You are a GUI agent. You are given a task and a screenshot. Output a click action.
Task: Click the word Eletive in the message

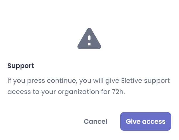click(x=131, y=81)
